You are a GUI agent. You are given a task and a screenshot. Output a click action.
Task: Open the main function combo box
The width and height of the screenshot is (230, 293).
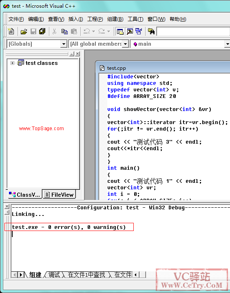(x=180, y=44)
